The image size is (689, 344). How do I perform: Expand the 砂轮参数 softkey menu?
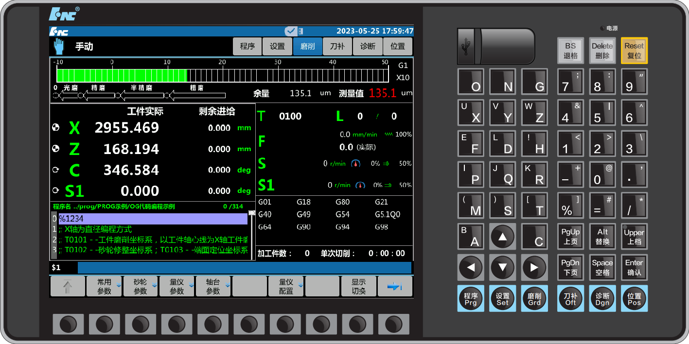pyautogui.click(x=141, y=287)
